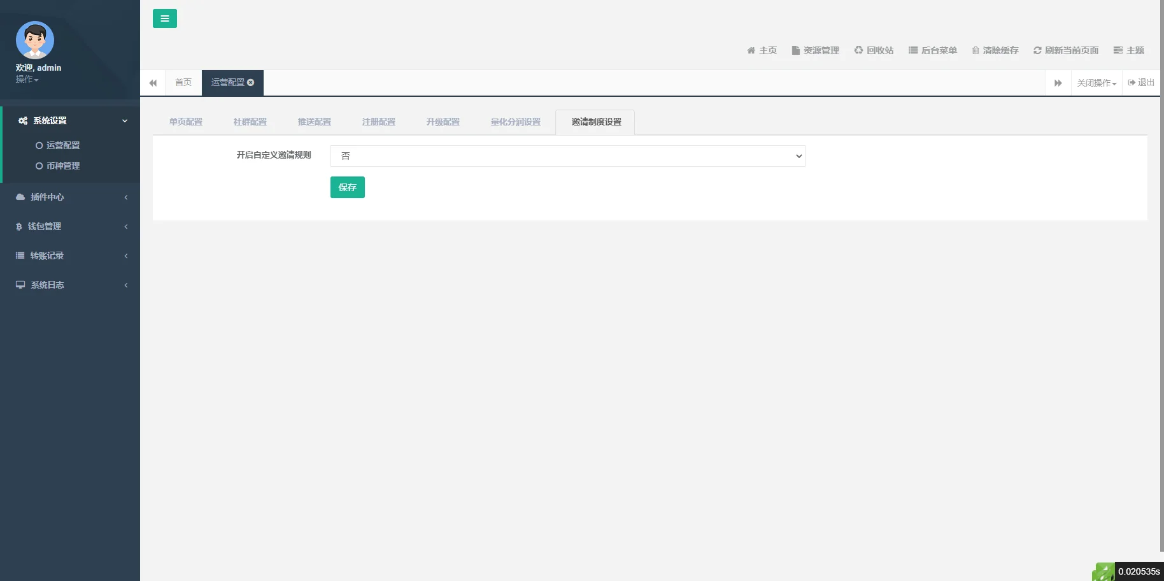
Task: Close the 运营配置 tab with x icon
Action: point(251,83)
